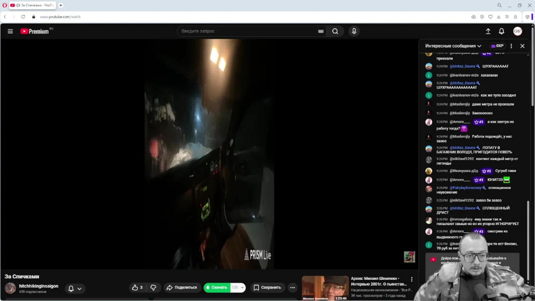Open chat options three-dot menu
This screenshot has width=535, height=301.
pos(511,46)
